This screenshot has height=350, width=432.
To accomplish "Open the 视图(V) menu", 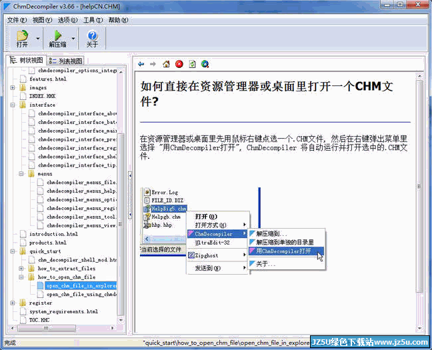I will point(42,20).
